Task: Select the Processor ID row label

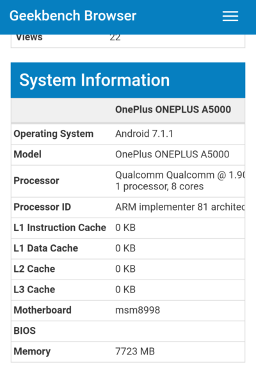Action: (x=42, y=207)
